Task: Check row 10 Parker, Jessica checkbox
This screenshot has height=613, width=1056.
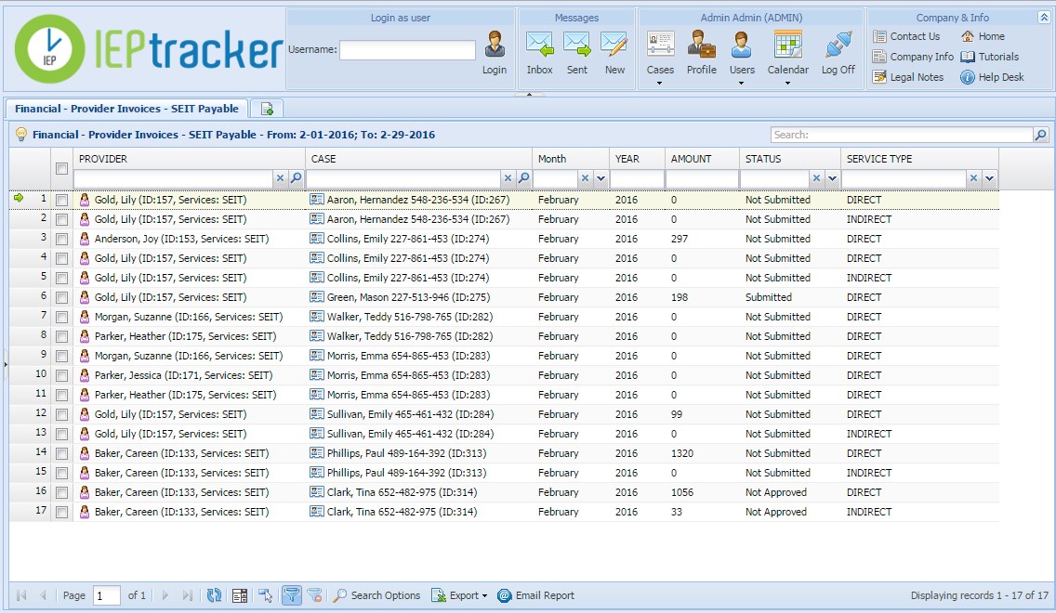Action: tap(62, 375)
